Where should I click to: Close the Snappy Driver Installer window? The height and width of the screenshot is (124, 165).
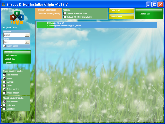pyautogui.click(x=161, y=4)
